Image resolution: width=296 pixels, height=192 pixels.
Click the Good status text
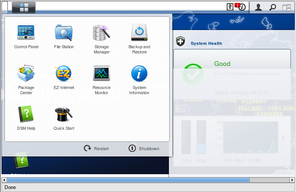click(222, 64)
